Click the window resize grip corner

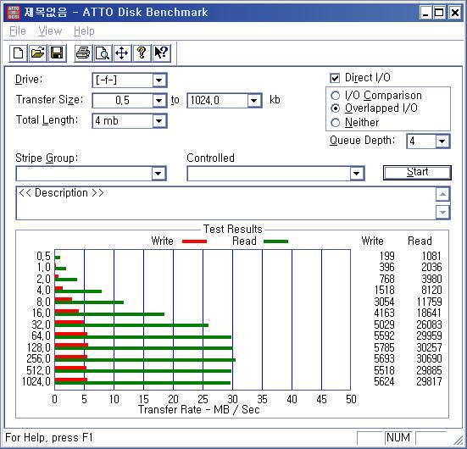pyautogui.click(x=459, y=441)
